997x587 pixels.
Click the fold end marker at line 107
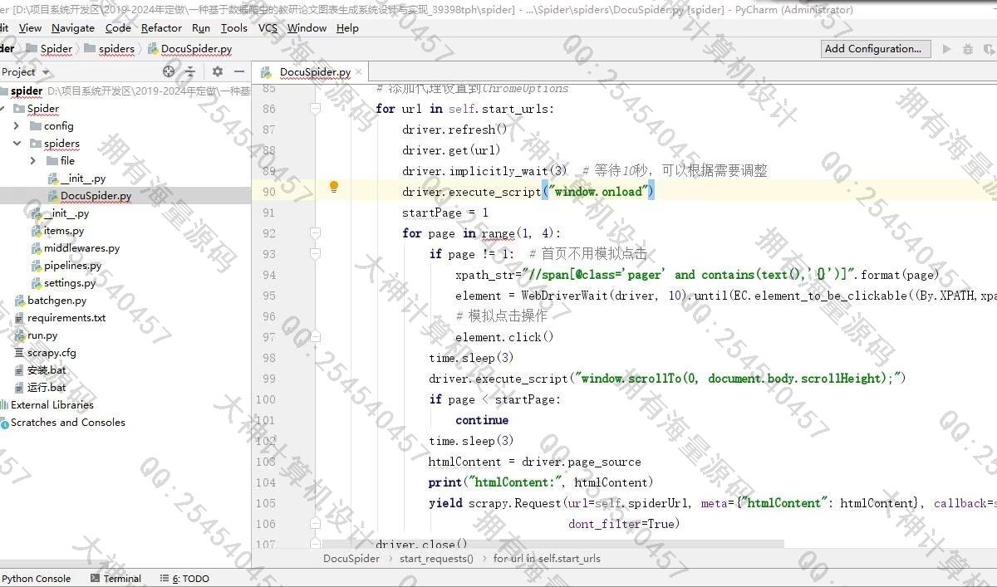pyautogui.click(x=315, y=544)
